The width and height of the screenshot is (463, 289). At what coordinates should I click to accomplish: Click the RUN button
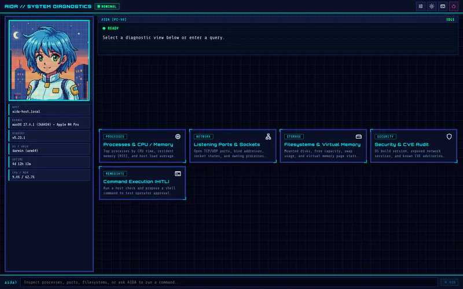point(450,282)
